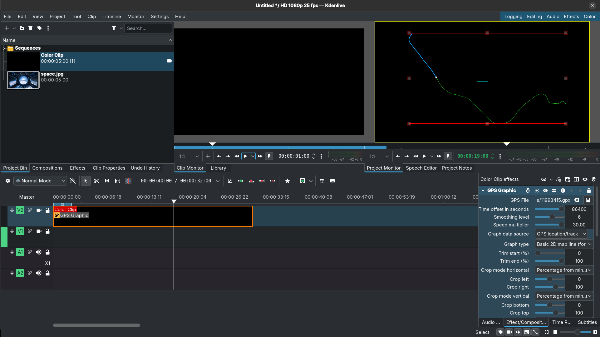
Task: Switch to the Color workspace layout
Action: click(x=589, y=17)
